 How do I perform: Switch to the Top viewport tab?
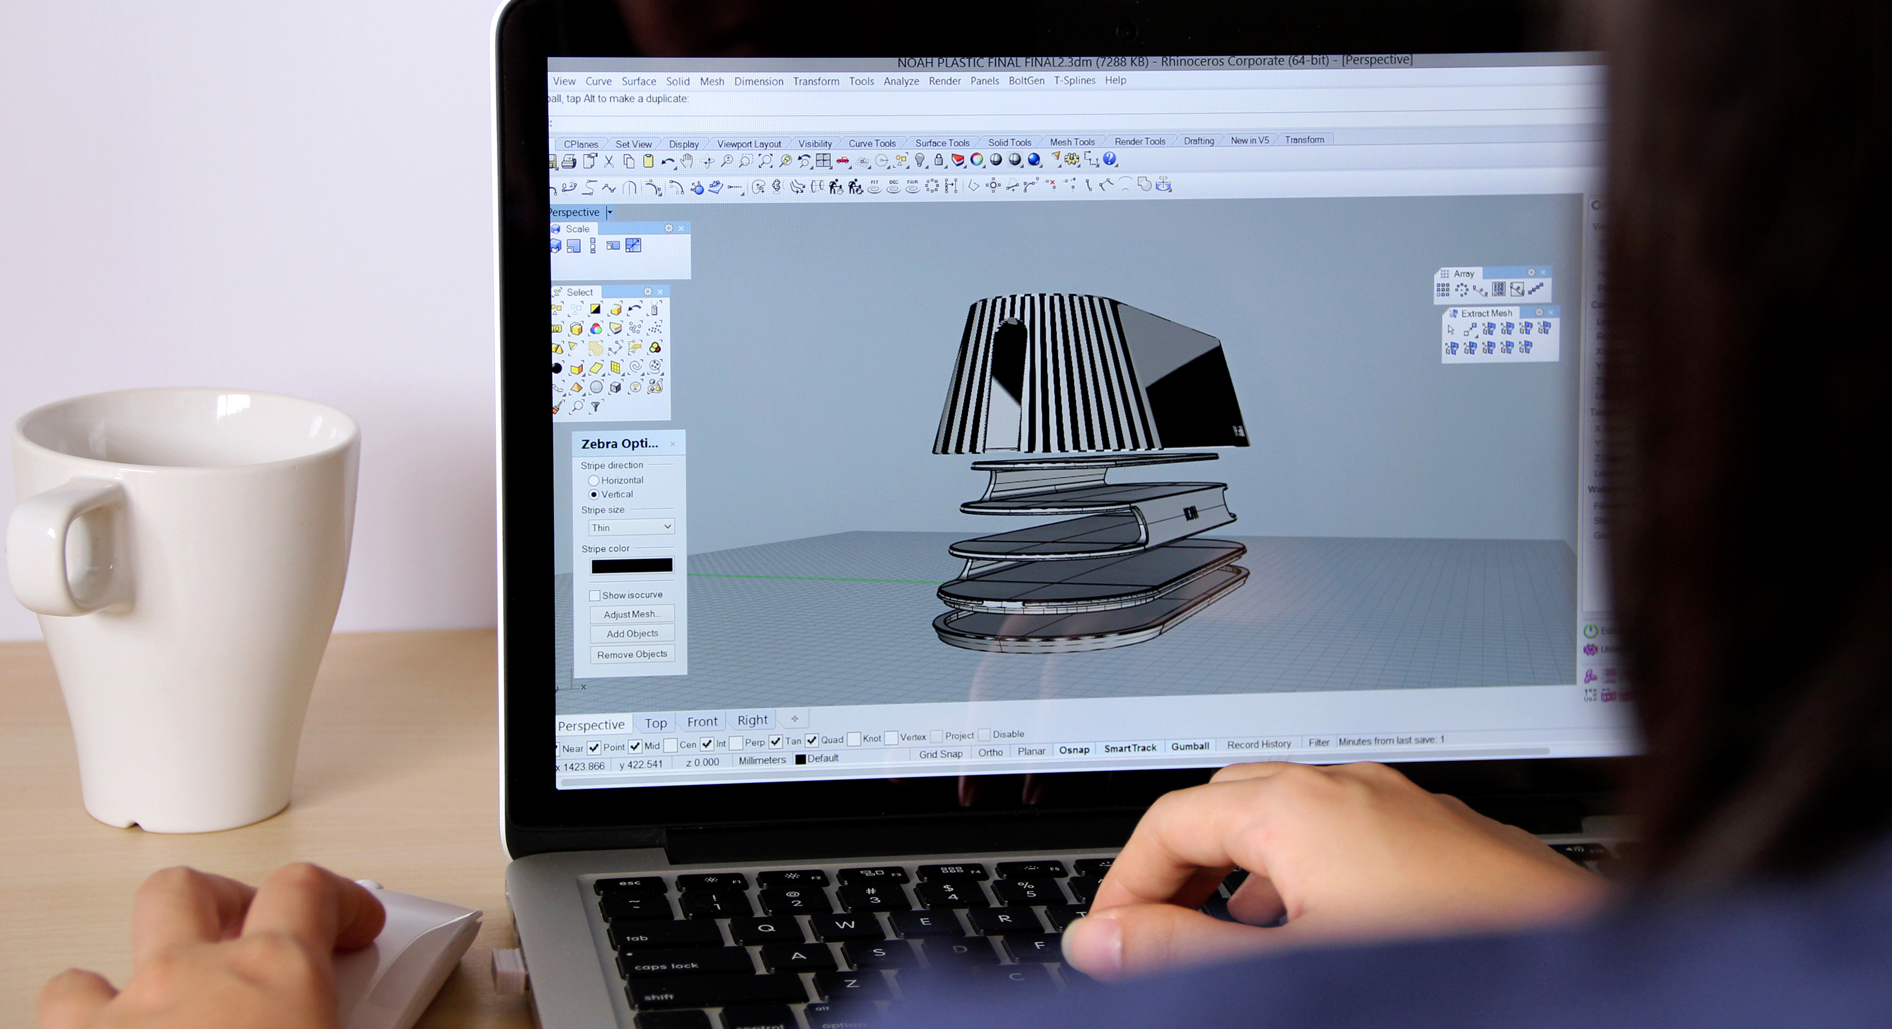(x=656, y=724)
